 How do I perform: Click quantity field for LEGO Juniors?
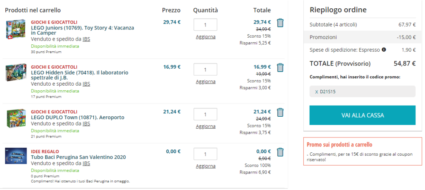[205, 25]
